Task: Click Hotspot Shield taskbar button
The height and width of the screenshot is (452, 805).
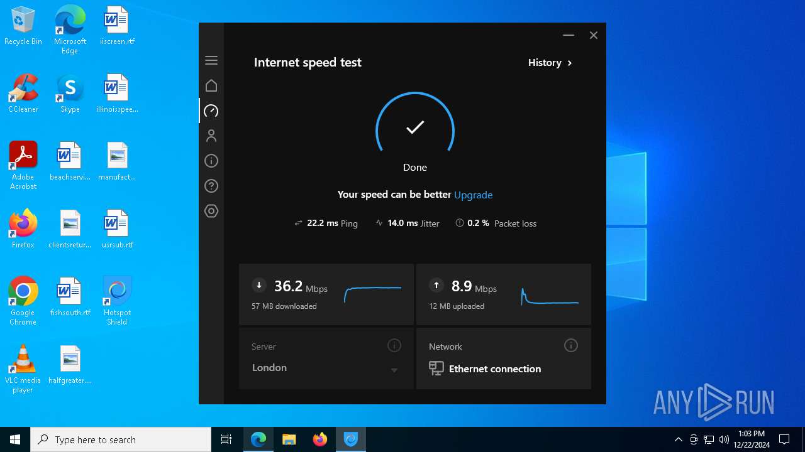Action: point(351,439)
